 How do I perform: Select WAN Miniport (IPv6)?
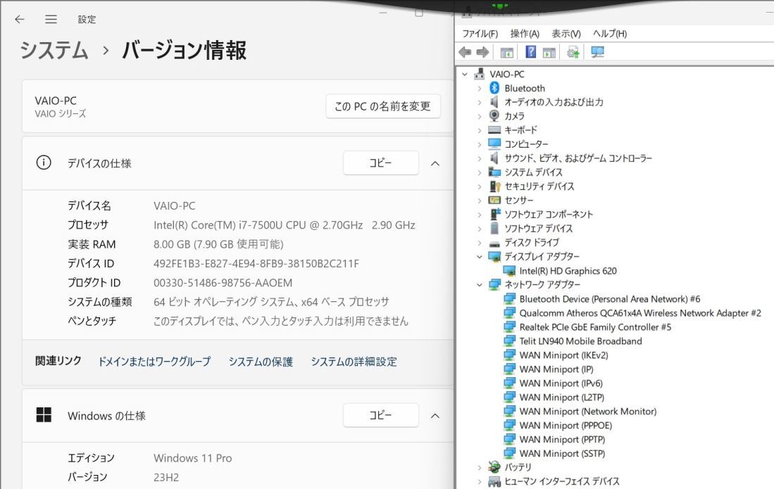(561, 383)
